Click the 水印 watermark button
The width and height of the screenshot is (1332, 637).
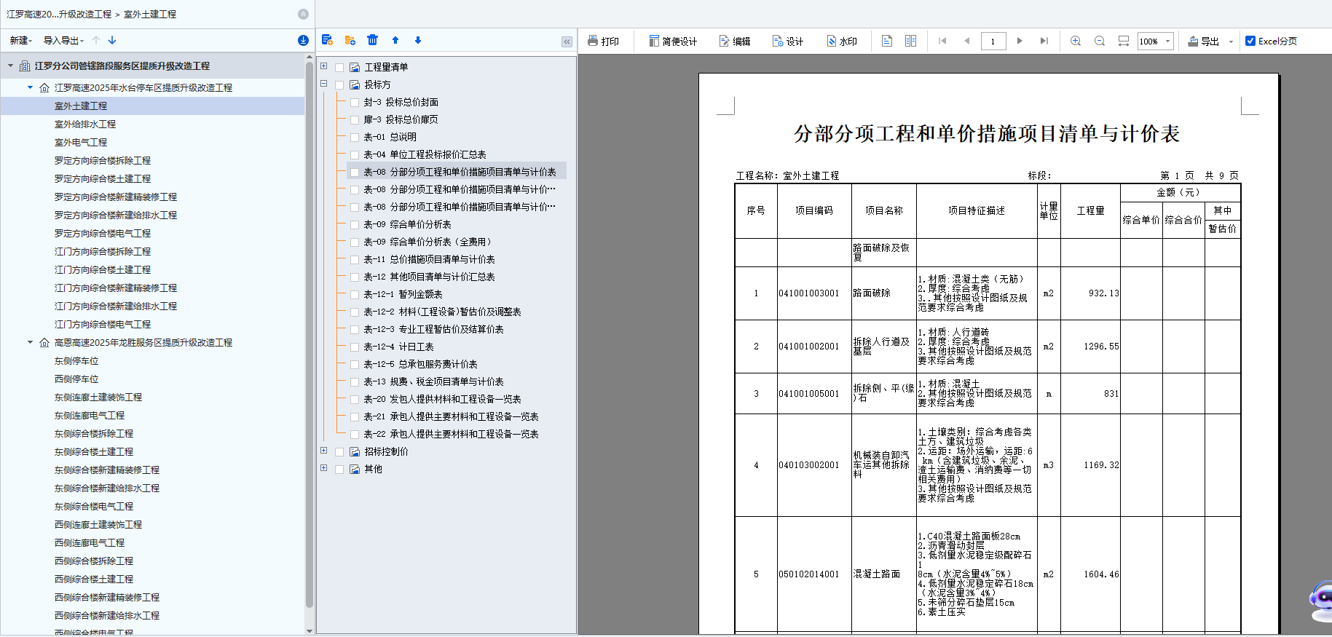(841, 41)
